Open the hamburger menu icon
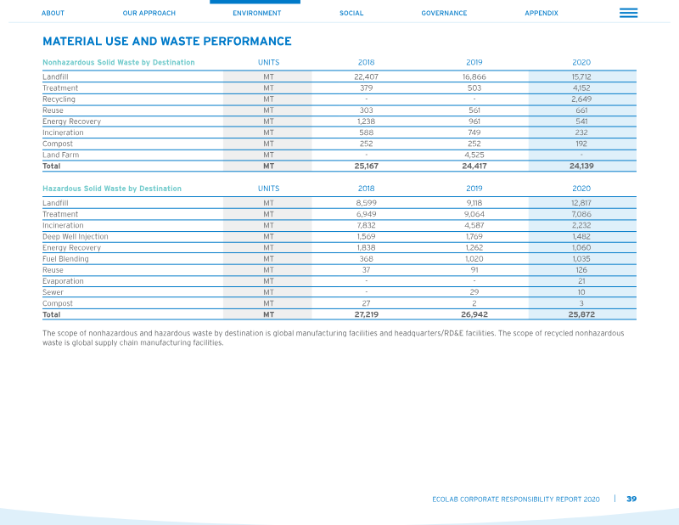Screen dimensions: 679x525 (x=628, y=13)
